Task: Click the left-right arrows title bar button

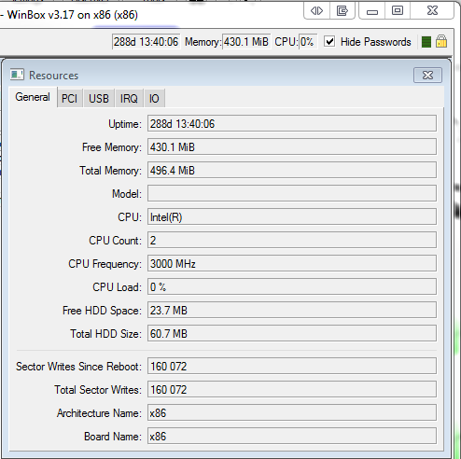Action: point(316,11)
